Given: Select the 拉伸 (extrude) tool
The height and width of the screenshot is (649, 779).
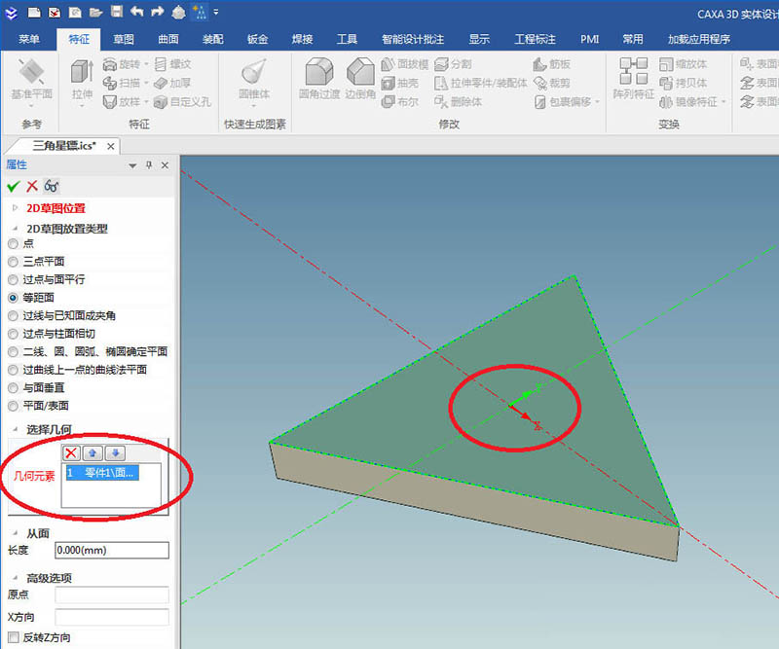Looking at the screenshot, I should point(82,82).
